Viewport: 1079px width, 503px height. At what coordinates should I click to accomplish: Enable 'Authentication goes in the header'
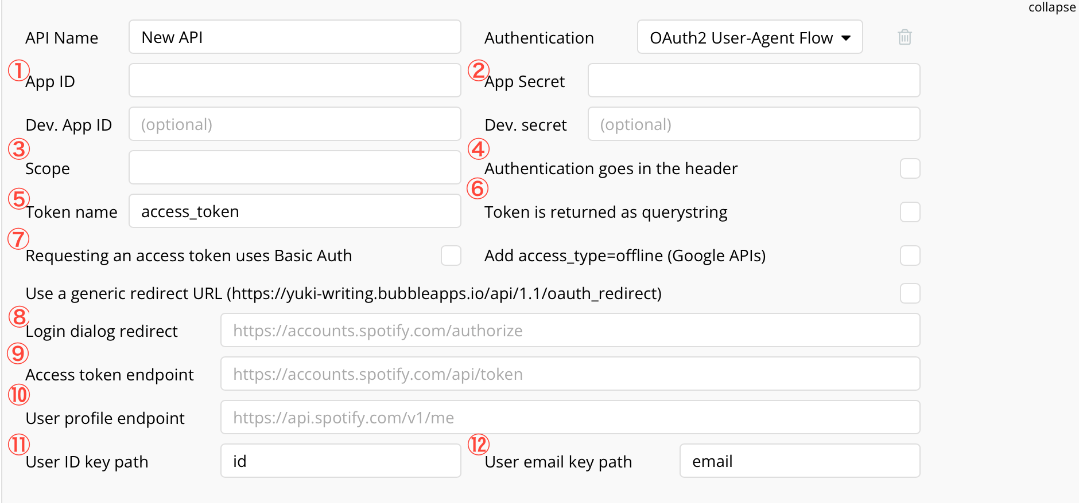(x=910, y=168)
